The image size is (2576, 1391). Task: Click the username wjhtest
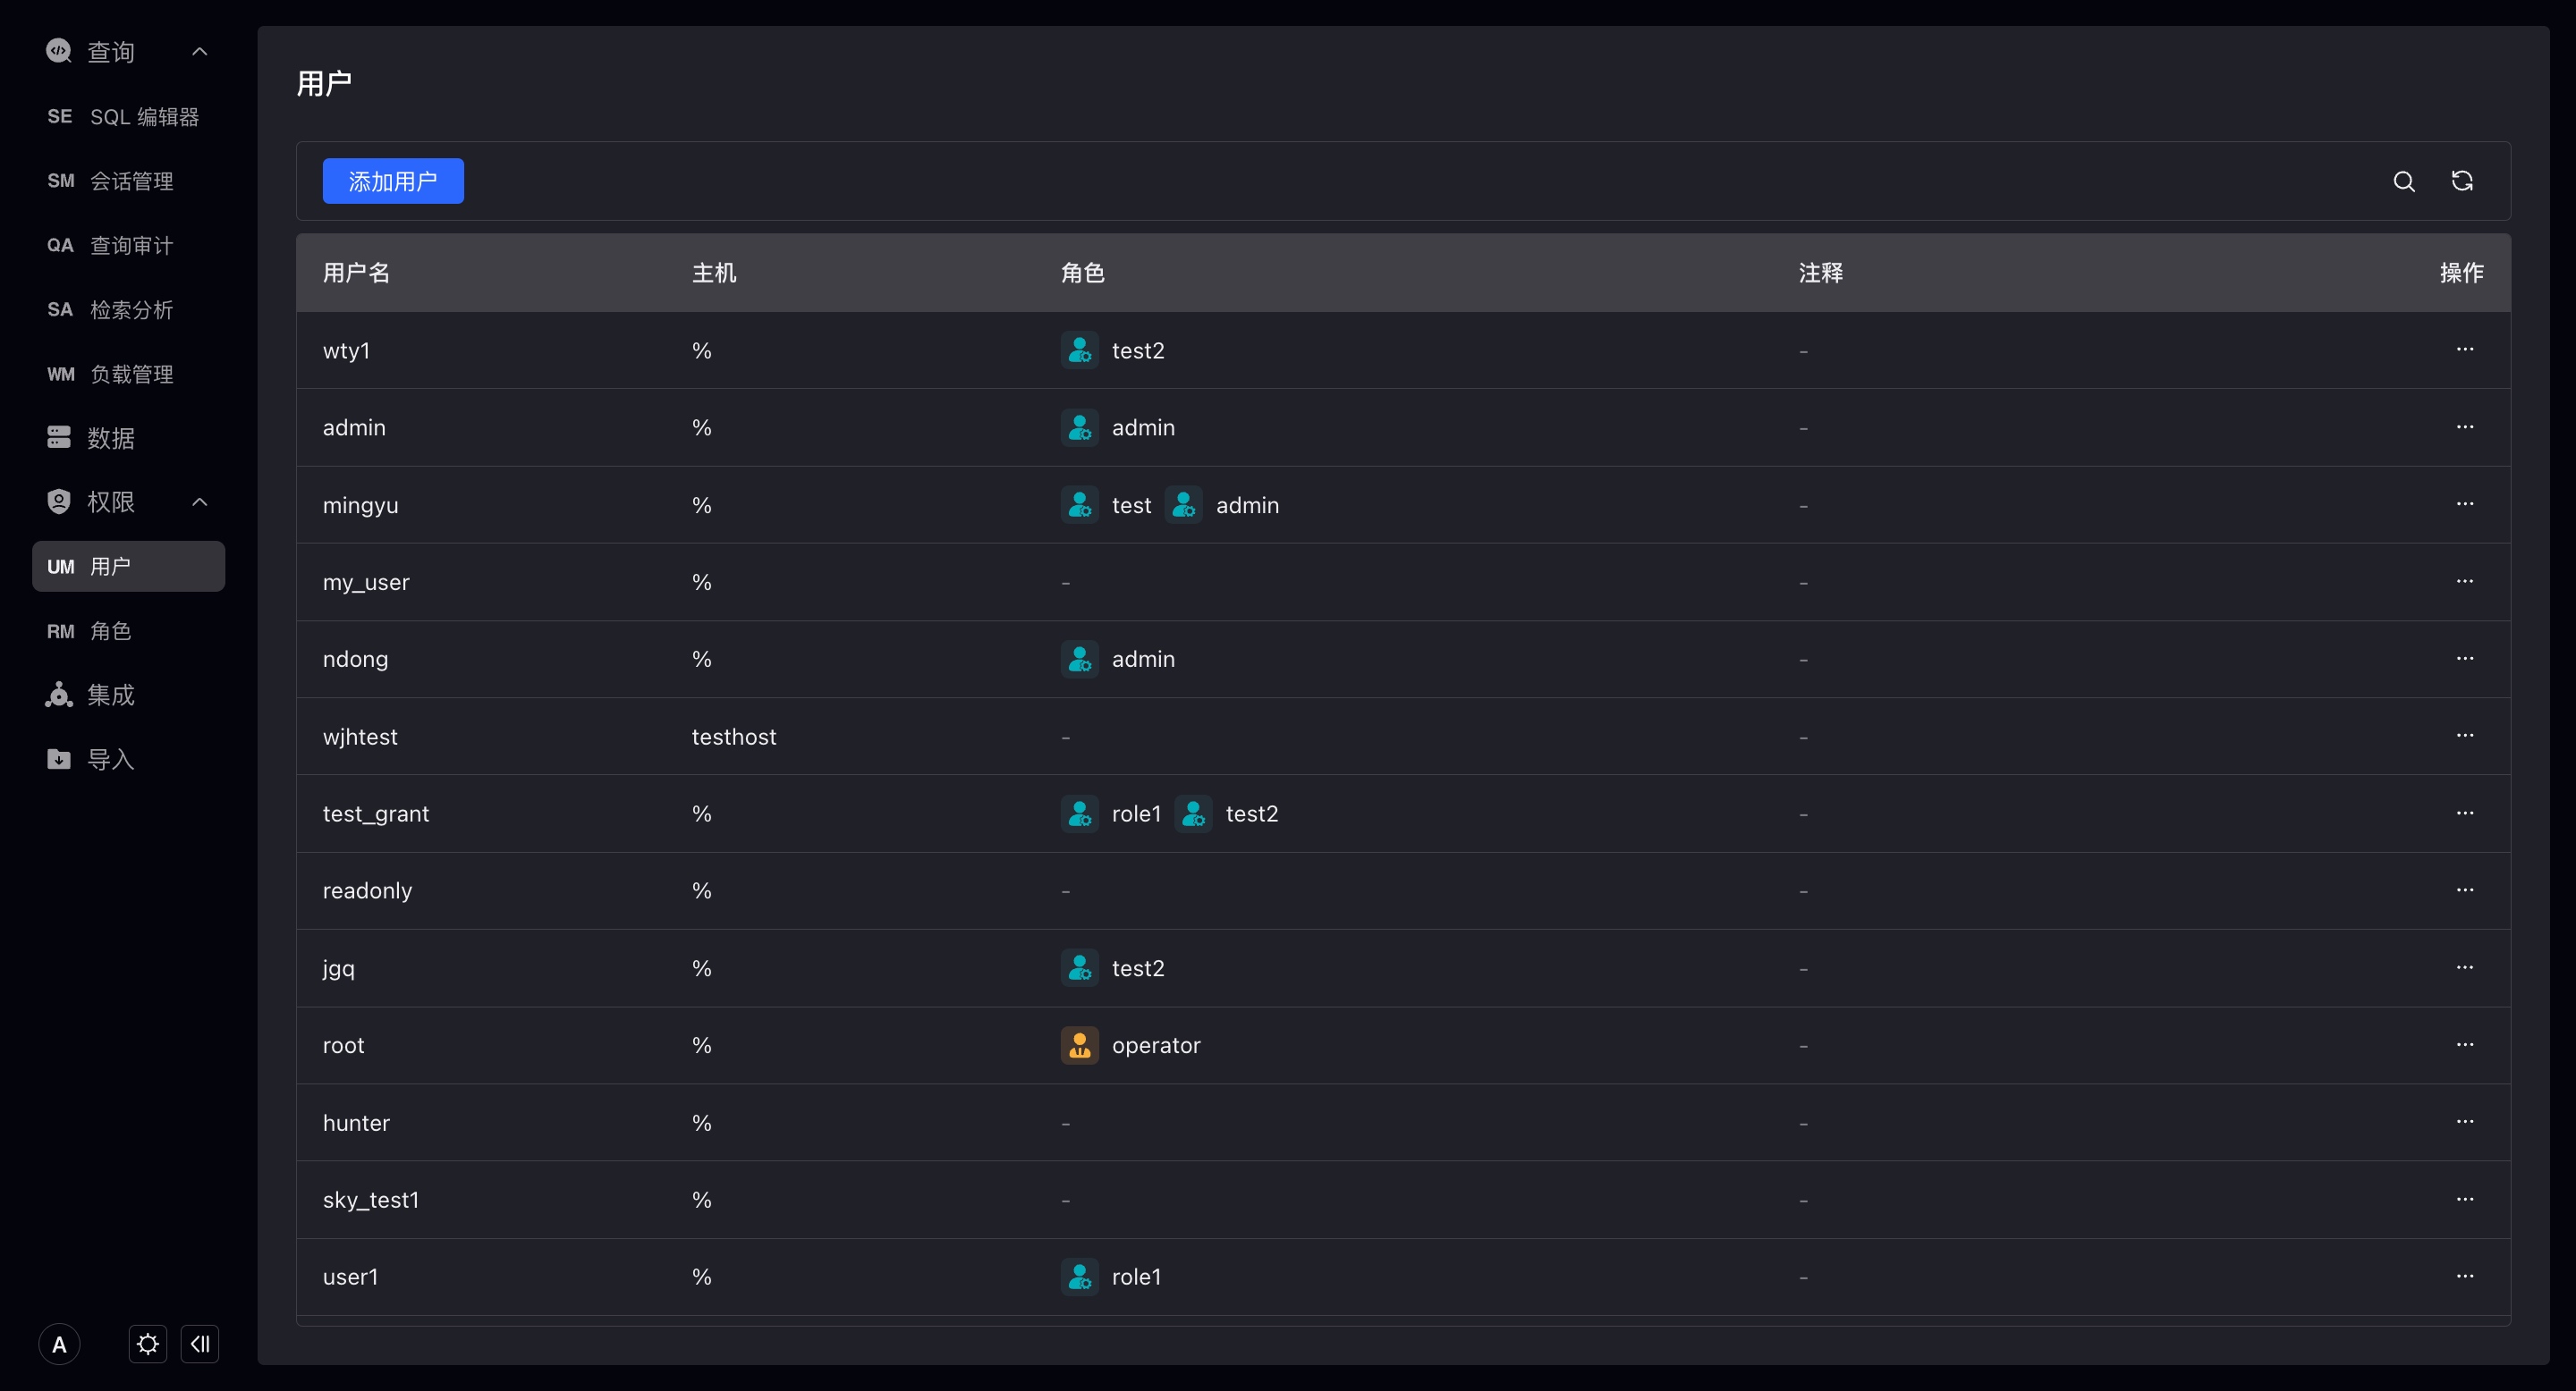360,737
